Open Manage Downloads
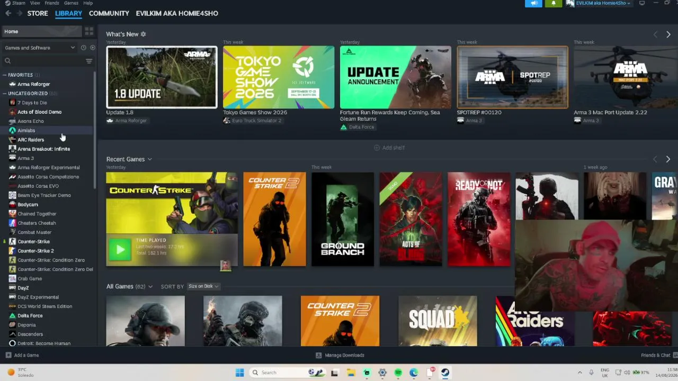678x381 pixels. coord(344,355)
